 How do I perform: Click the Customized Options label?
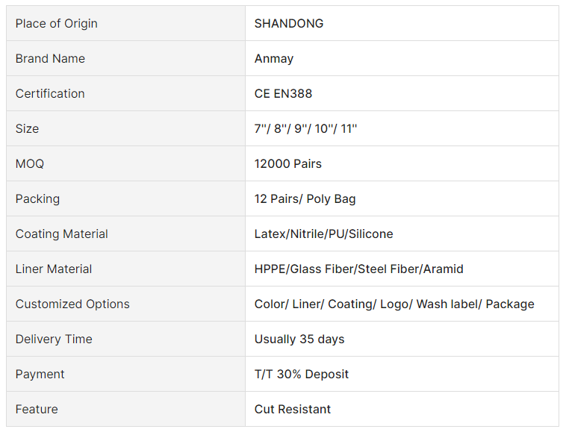[72, 304]
